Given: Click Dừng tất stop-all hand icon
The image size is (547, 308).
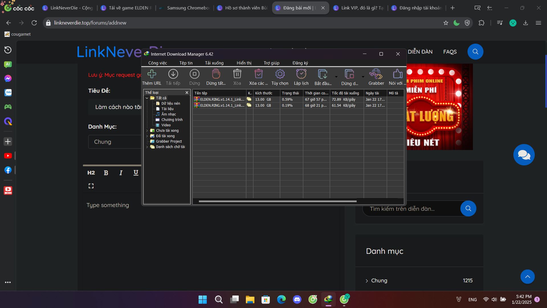Looking at the screenshot, I should tap(216, 74).
